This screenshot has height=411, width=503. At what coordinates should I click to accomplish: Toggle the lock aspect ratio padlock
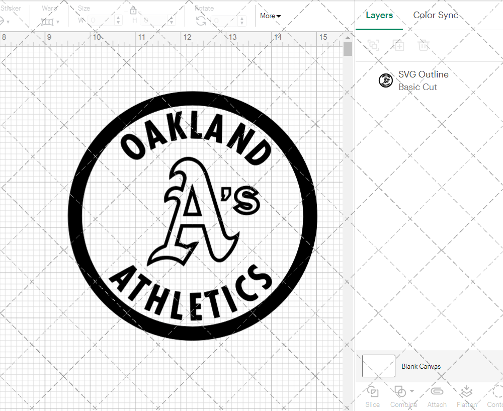coord(133,11)
